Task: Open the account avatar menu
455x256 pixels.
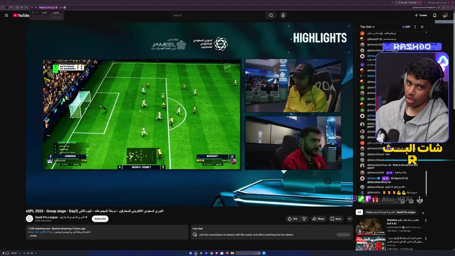Action: tap(445, 15)
